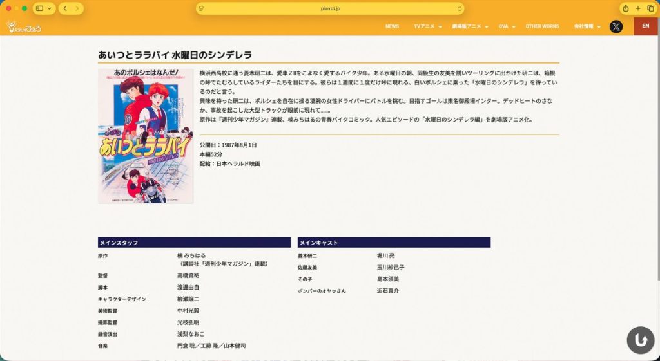The width and height of the screenshot is (660, 361).
Task: Open the X (Twitter) social link
Action: point(616,26)
